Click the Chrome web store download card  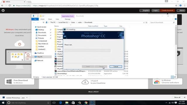click(167, 81)
